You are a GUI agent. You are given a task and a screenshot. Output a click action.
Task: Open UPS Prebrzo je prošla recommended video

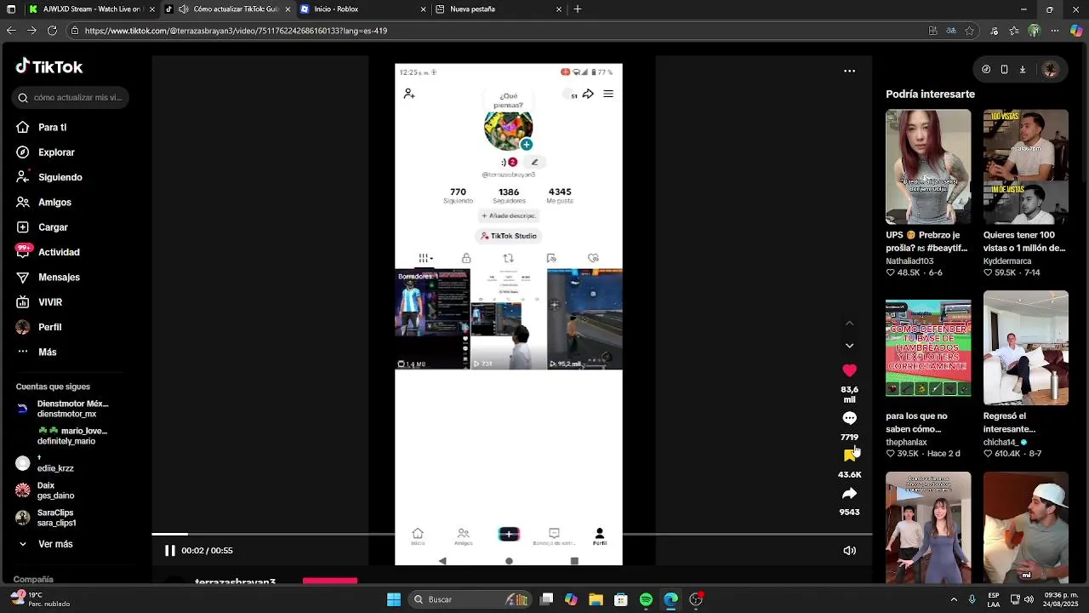click(928, 167)
